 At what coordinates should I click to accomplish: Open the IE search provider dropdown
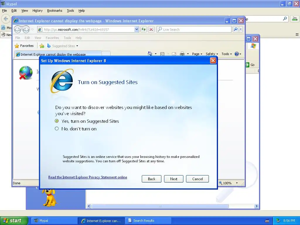pyautogui.click(x=241, y=29)
